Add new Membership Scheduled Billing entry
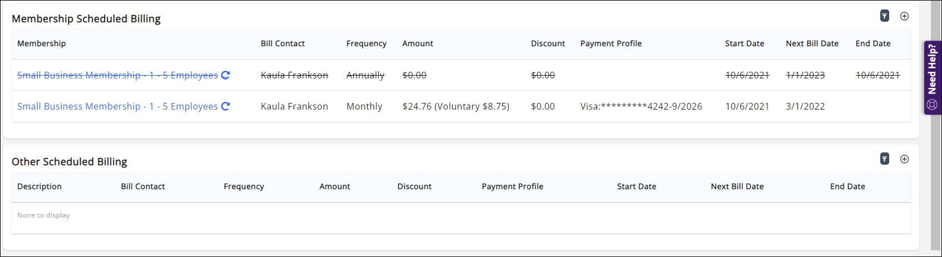 (x=904, y=16)
